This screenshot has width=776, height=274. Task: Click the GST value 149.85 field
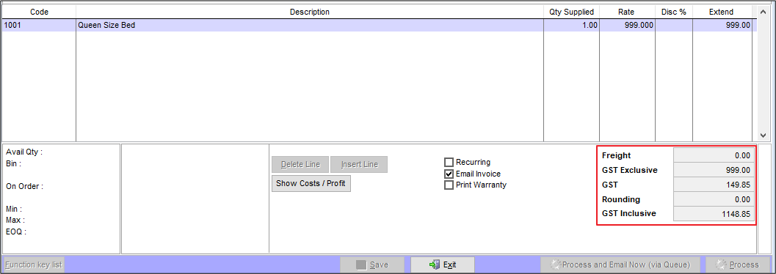(714, 185)
